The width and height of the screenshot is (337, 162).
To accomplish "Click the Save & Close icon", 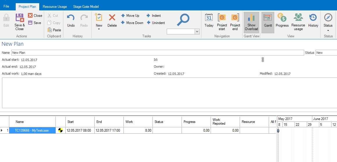I will [x=19, y=18].
